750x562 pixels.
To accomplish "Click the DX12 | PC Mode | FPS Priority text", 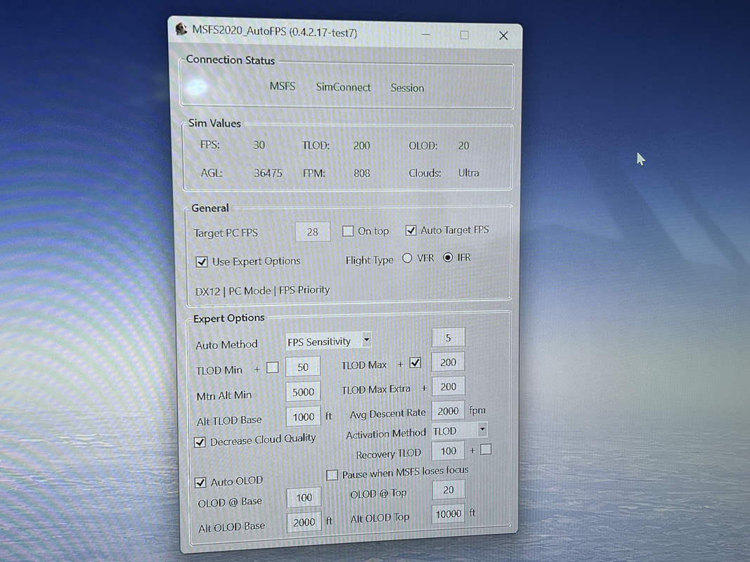I will (263, 291).
